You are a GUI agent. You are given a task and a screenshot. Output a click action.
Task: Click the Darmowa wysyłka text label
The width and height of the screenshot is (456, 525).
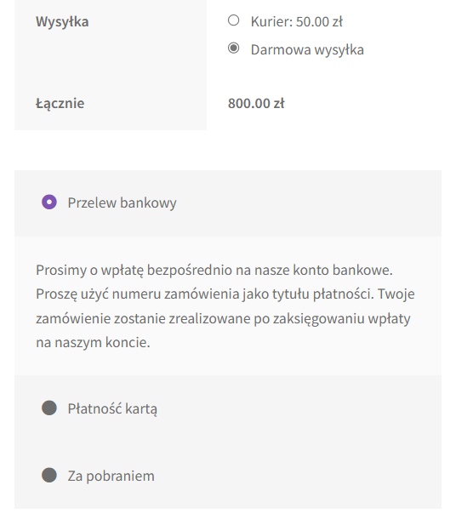[307, 50]
